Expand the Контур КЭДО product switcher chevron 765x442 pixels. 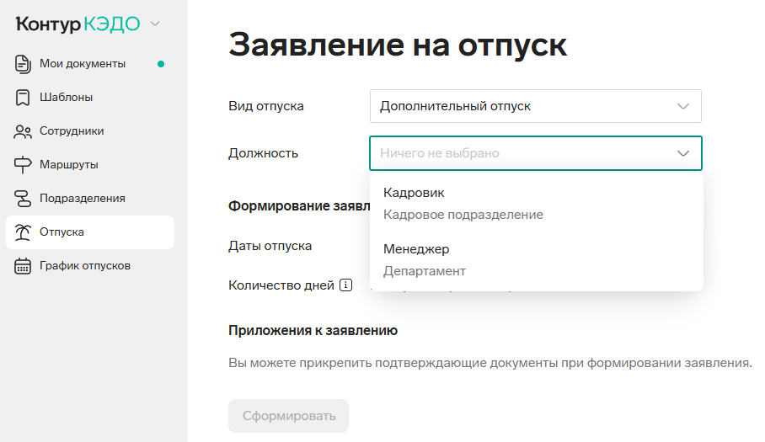[155, 24]
